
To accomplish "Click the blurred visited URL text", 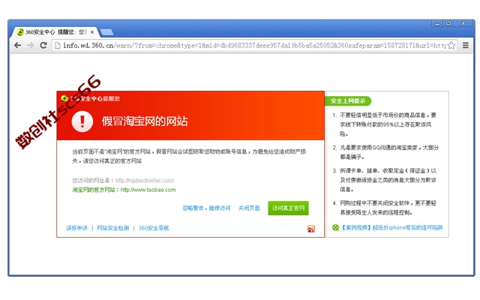I will [x=145, y=181].
